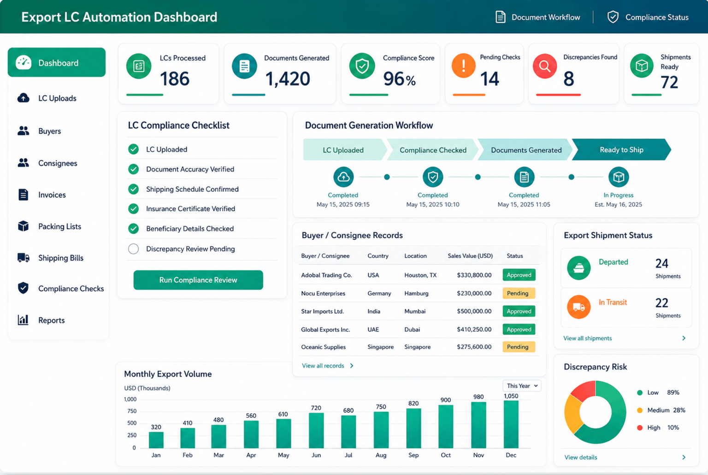
Task: Click the document workflow step icon
Action: click(524, 177)
